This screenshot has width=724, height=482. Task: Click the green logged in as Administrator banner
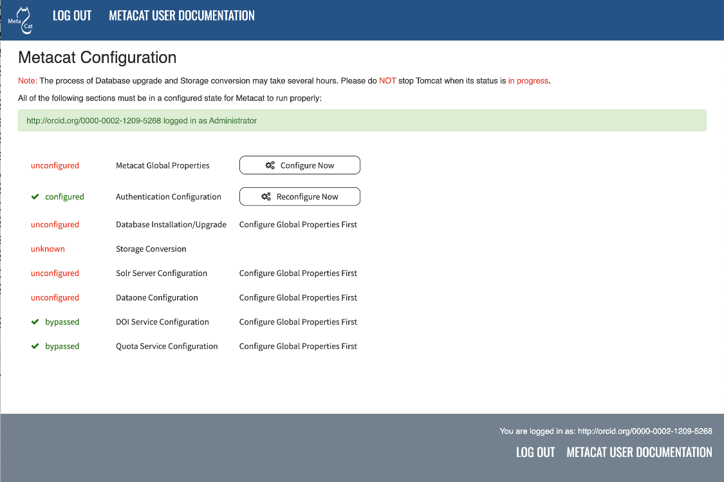point(362,120)
